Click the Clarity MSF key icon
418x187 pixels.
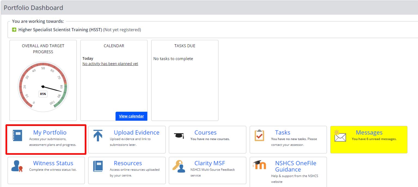pyautogui.click(x=179, y=166)
